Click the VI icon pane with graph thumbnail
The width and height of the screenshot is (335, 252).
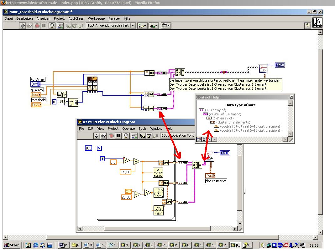[317, 23]
